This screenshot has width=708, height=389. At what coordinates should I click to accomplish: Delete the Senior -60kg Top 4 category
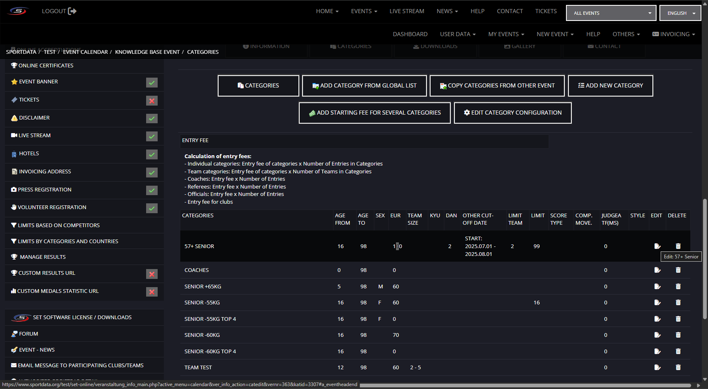coord(678,351)
